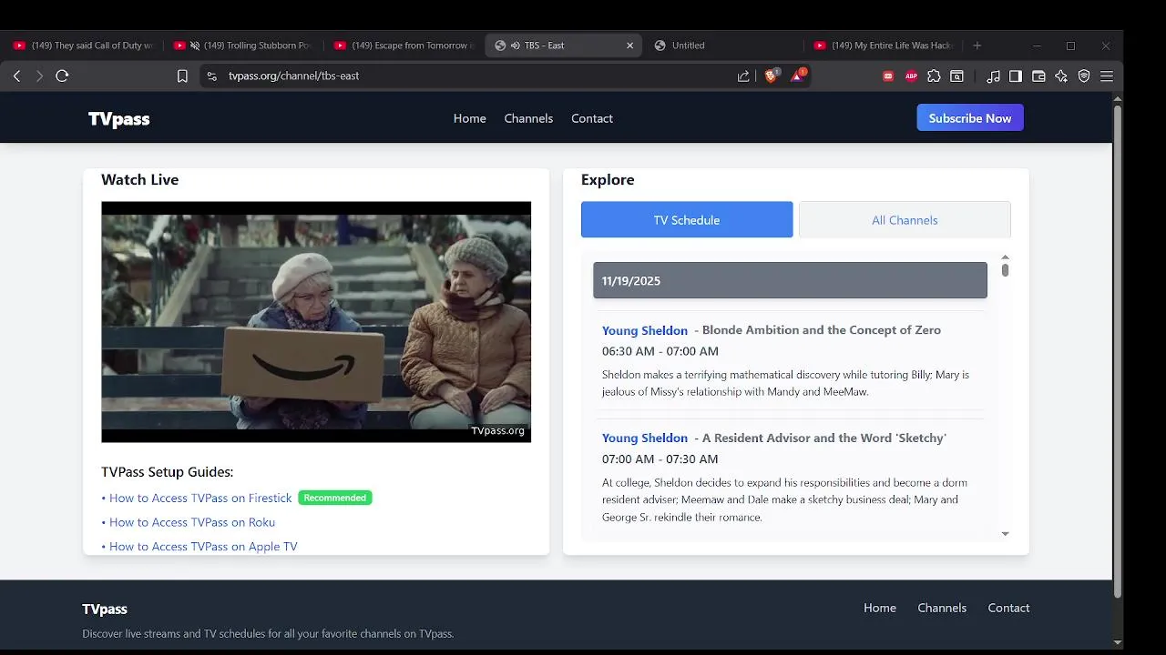This screenshot has width=1166, height=655.
Task: Click schedule list scroll down arrow
Action: click(1006, 534)
